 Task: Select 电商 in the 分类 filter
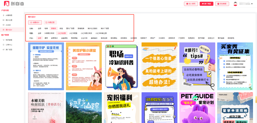coord(46,29)
